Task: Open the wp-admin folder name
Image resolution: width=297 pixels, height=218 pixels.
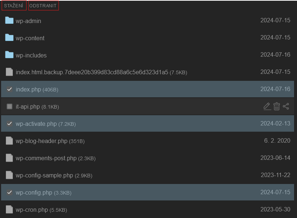Action: [29, 21]
